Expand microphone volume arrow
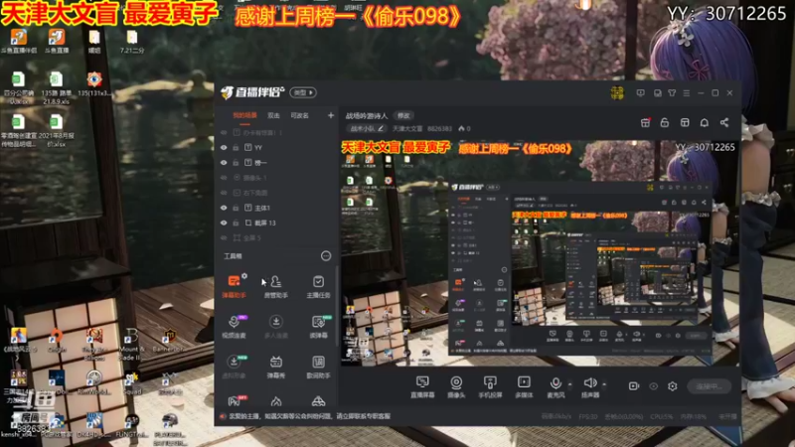 pyautogui.click(x=569, y=384)
